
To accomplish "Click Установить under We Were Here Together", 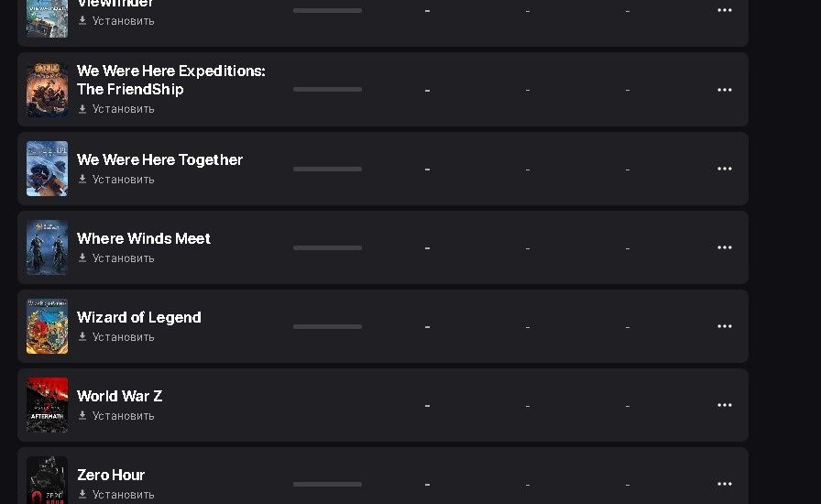I will pyautogui.click(x=123, y=180).
